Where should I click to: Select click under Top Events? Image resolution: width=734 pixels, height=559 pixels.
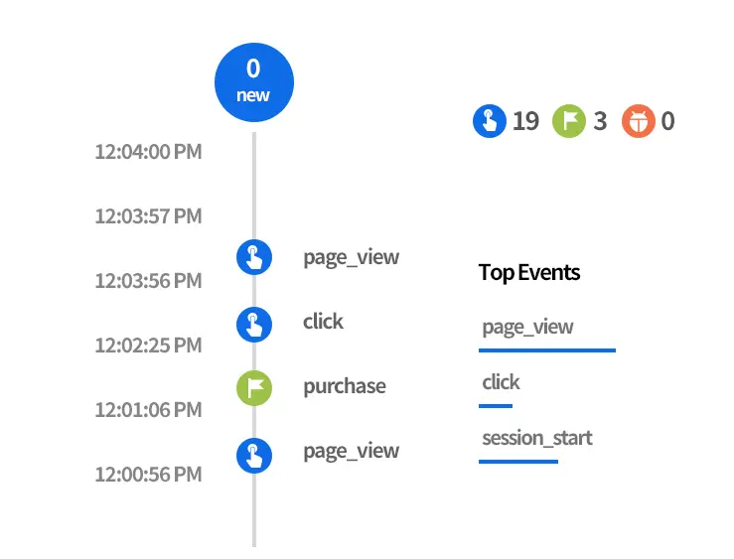coord(501,382)
